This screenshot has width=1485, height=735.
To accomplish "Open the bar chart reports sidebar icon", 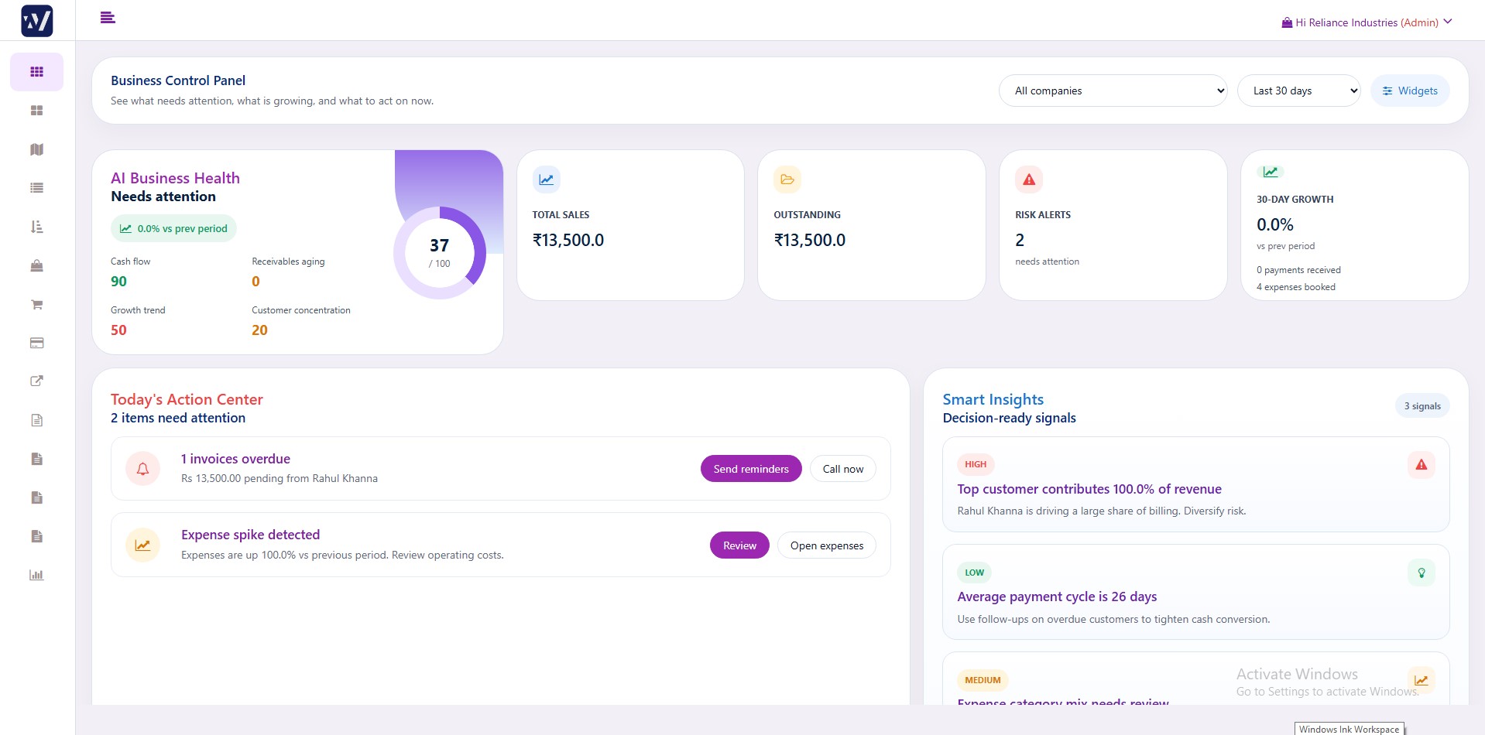I will [x=36, y=575].
